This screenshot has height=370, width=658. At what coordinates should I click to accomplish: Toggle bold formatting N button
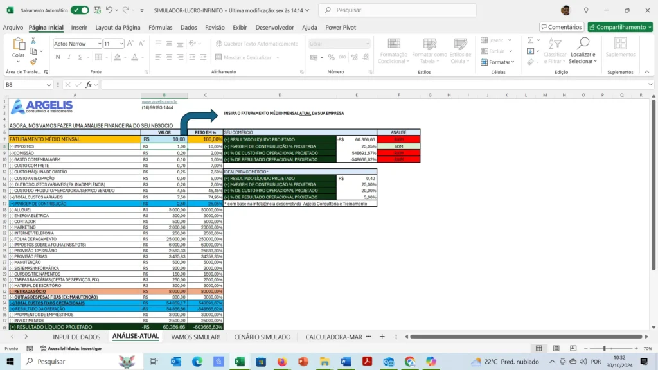58,57
